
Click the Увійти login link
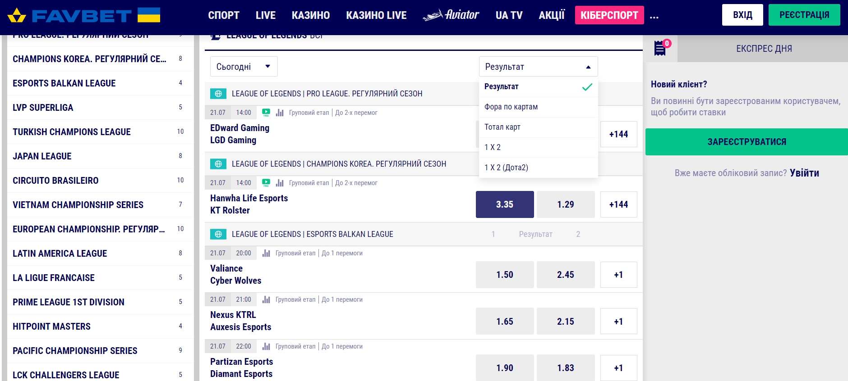(x=804, y=173)
